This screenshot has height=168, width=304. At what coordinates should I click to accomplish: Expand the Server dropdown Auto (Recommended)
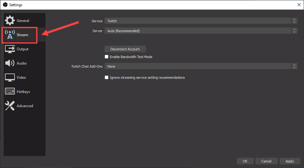tap(201, 31)
